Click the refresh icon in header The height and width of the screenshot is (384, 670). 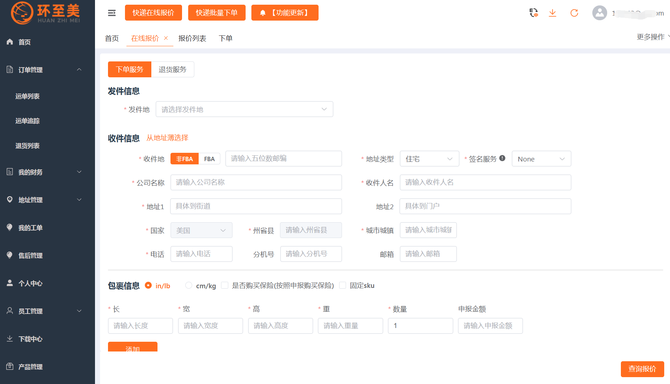[x=574, y=13]
